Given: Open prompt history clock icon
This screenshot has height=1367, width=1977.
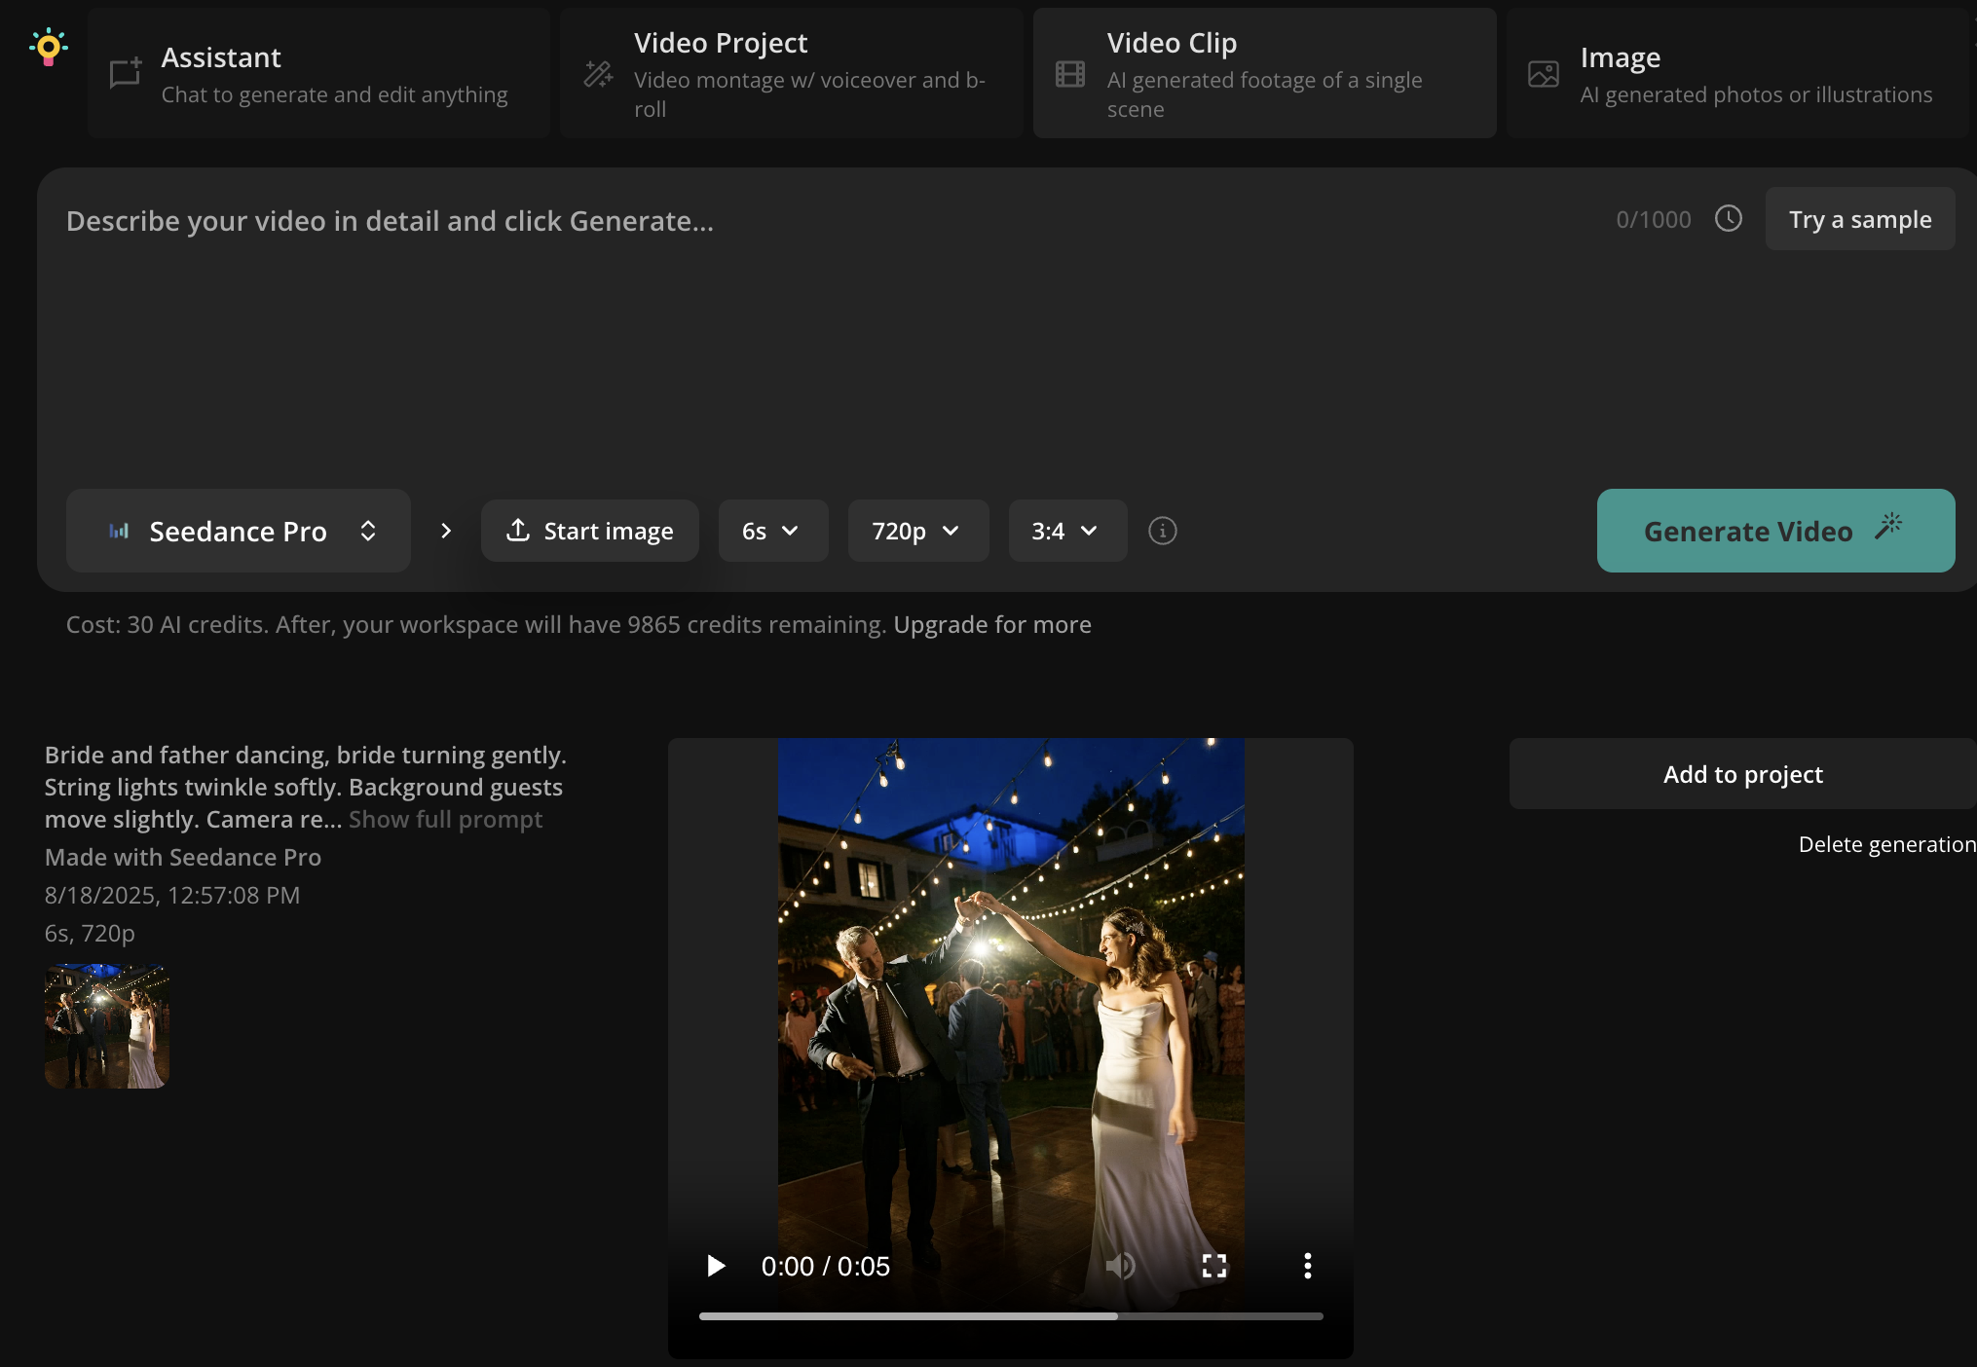Looking at the screenshot, I should 1728,218.
